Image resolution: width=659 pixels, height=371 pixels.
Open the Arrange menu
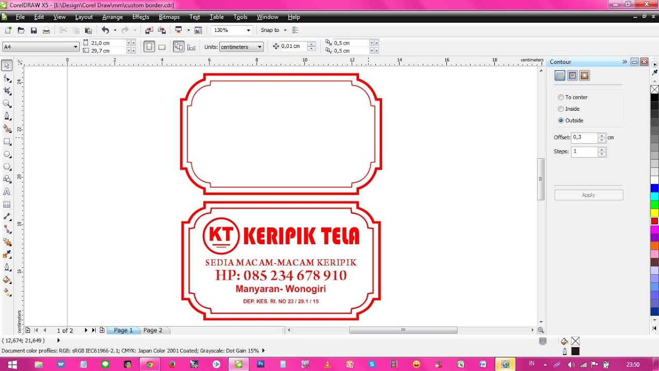pyautogui.click(x=112, y=17)
